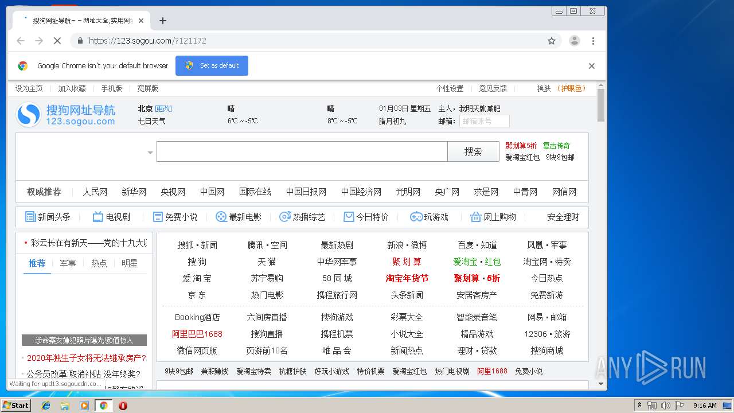This screenshot has width=734, height=413.
Task: Close the Sogou navigation tab
Action: pos(141,21)
